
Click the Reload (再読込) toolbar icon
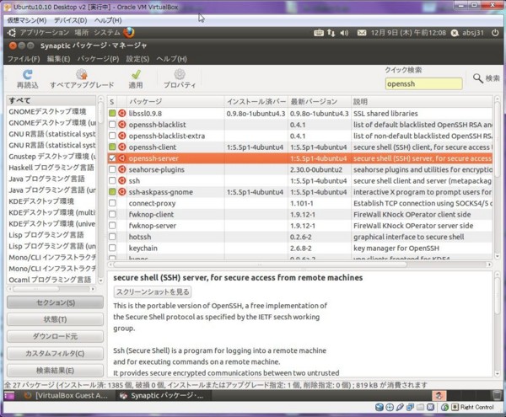28,75
